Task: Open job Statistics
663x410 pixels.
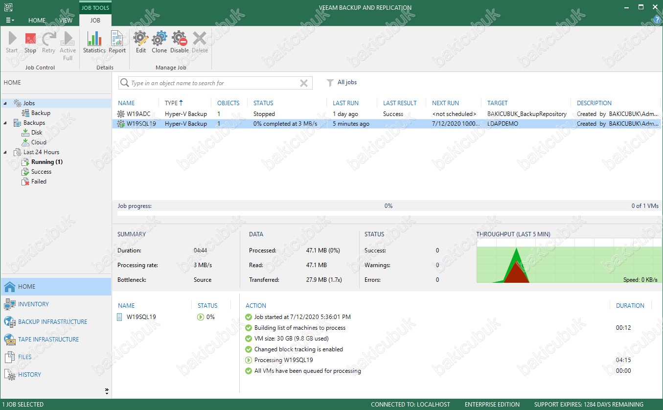Action: [94, 43]
